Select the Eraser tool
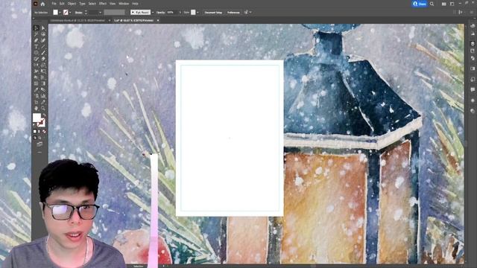 [43, 58]
